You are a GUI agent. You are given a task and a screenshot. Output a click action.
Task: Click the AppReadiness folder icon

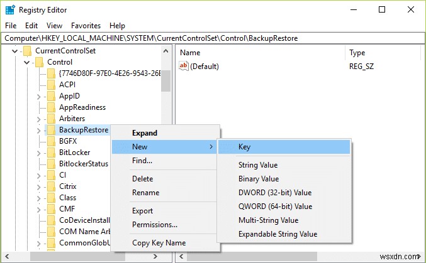52,107
